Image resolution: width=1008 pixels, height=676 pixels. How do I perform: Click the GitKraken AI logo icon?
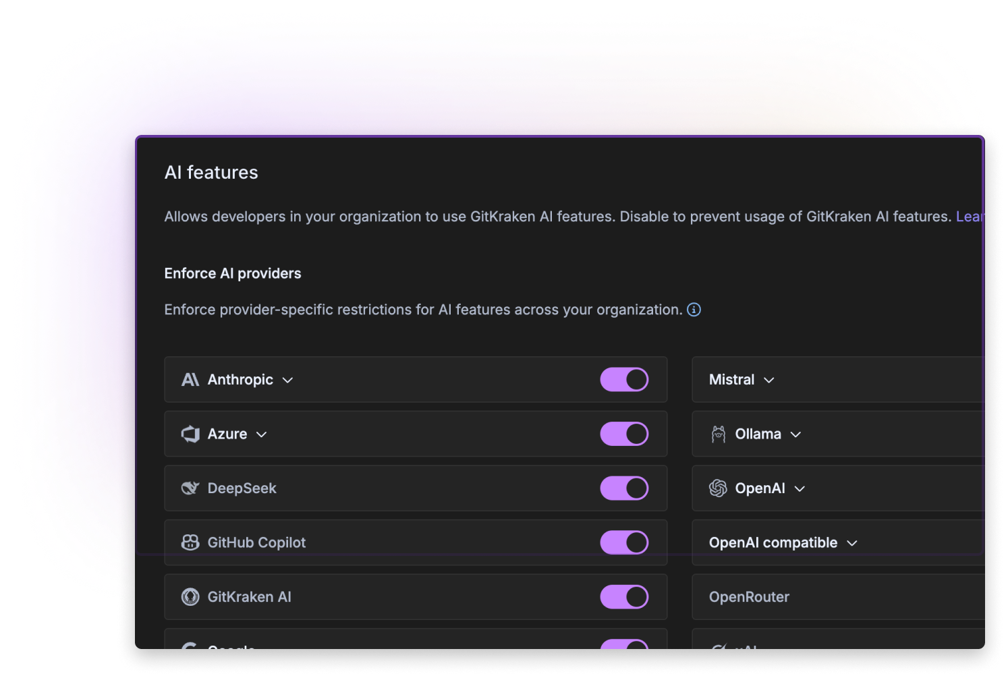(x=190, y=596)
